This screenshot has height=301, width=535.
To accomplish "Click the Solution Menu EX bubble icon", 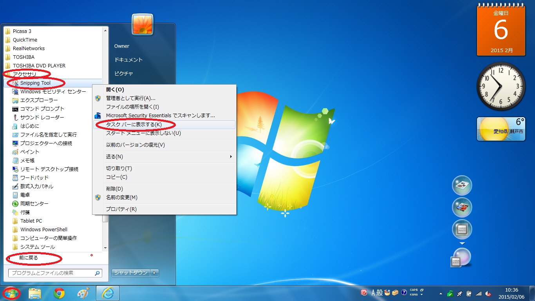I will point(462,230).
